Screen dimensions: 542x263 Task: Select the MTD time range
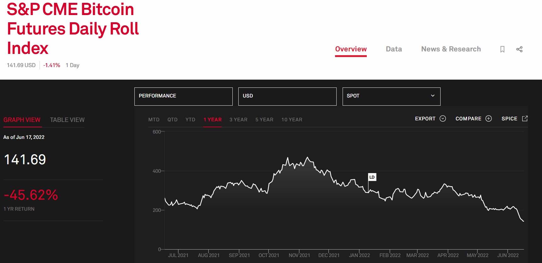pos(154,120)
